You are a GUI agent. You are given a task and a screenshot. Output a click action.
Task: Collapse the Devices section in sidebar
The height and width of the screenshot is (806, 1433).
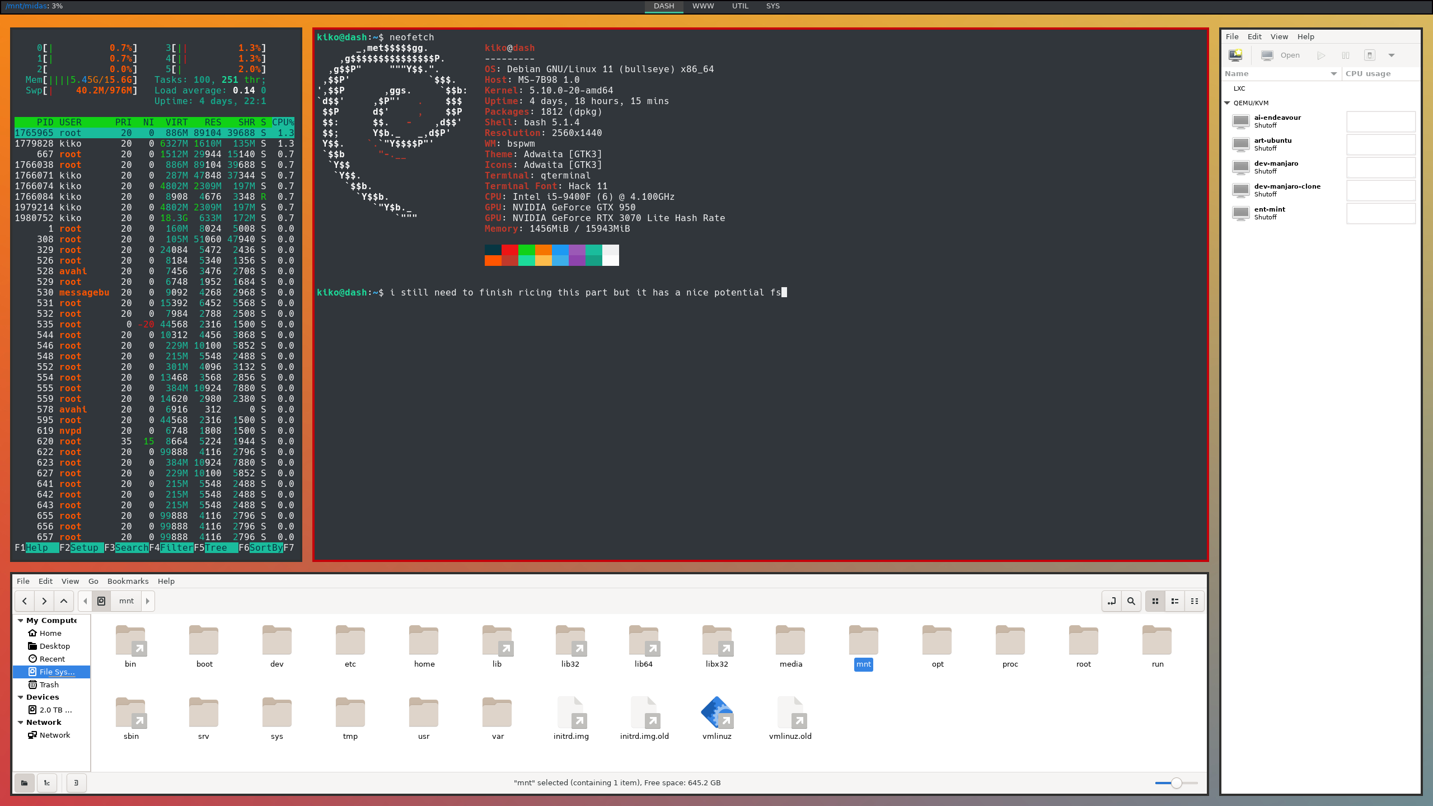(21, 697)
